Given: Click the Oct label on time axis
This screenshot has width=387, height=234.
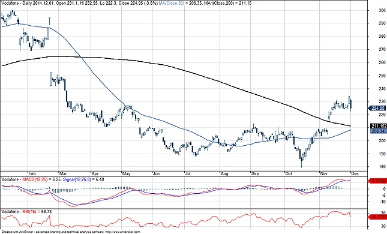Looking at the screenshot, I should (x=289, y=173).
